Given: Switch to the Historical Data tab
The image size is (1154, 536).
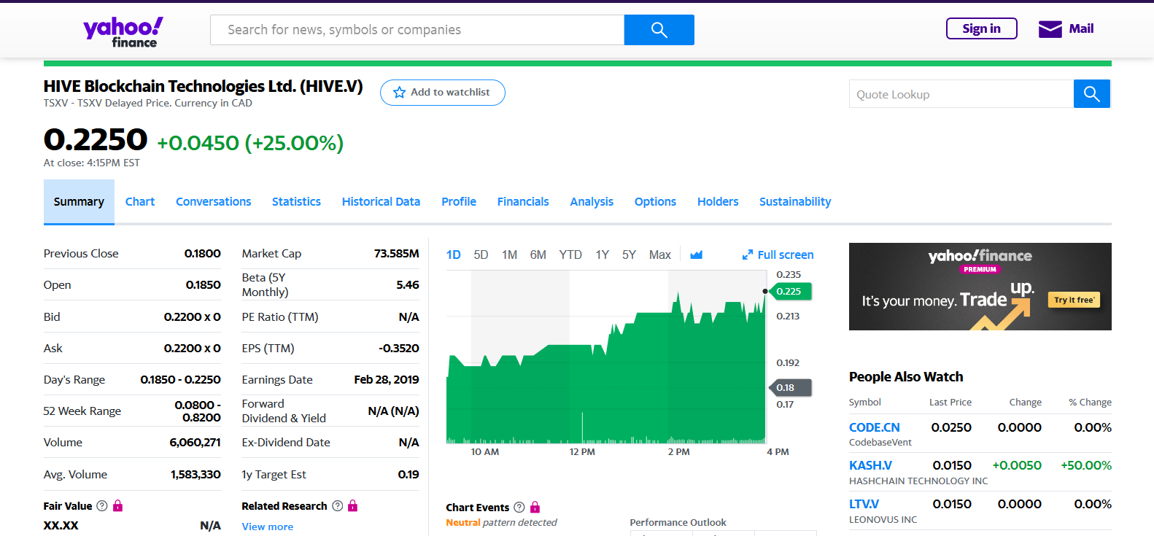Looking at the screenshot, I should [381, 202].
